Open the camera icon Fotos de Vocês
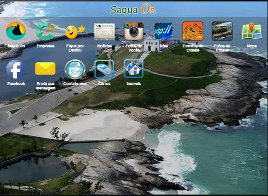 coord(134,31)
